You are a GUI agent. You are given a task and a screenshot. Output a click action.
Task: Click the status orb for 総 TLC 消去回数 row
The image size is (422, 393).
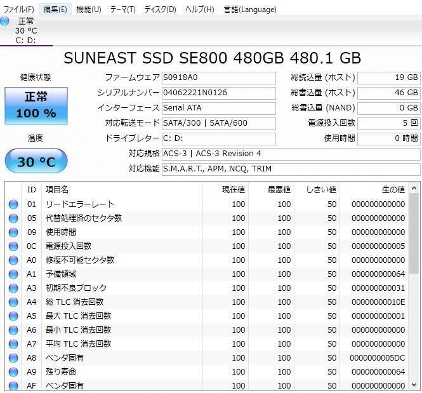click(x=13, y=302)
